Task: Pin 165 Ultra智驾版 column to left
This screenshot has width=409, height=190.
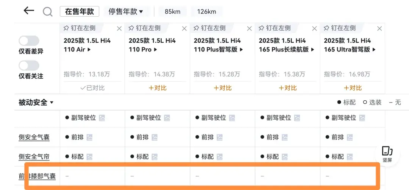Action: tap(340, 28)
